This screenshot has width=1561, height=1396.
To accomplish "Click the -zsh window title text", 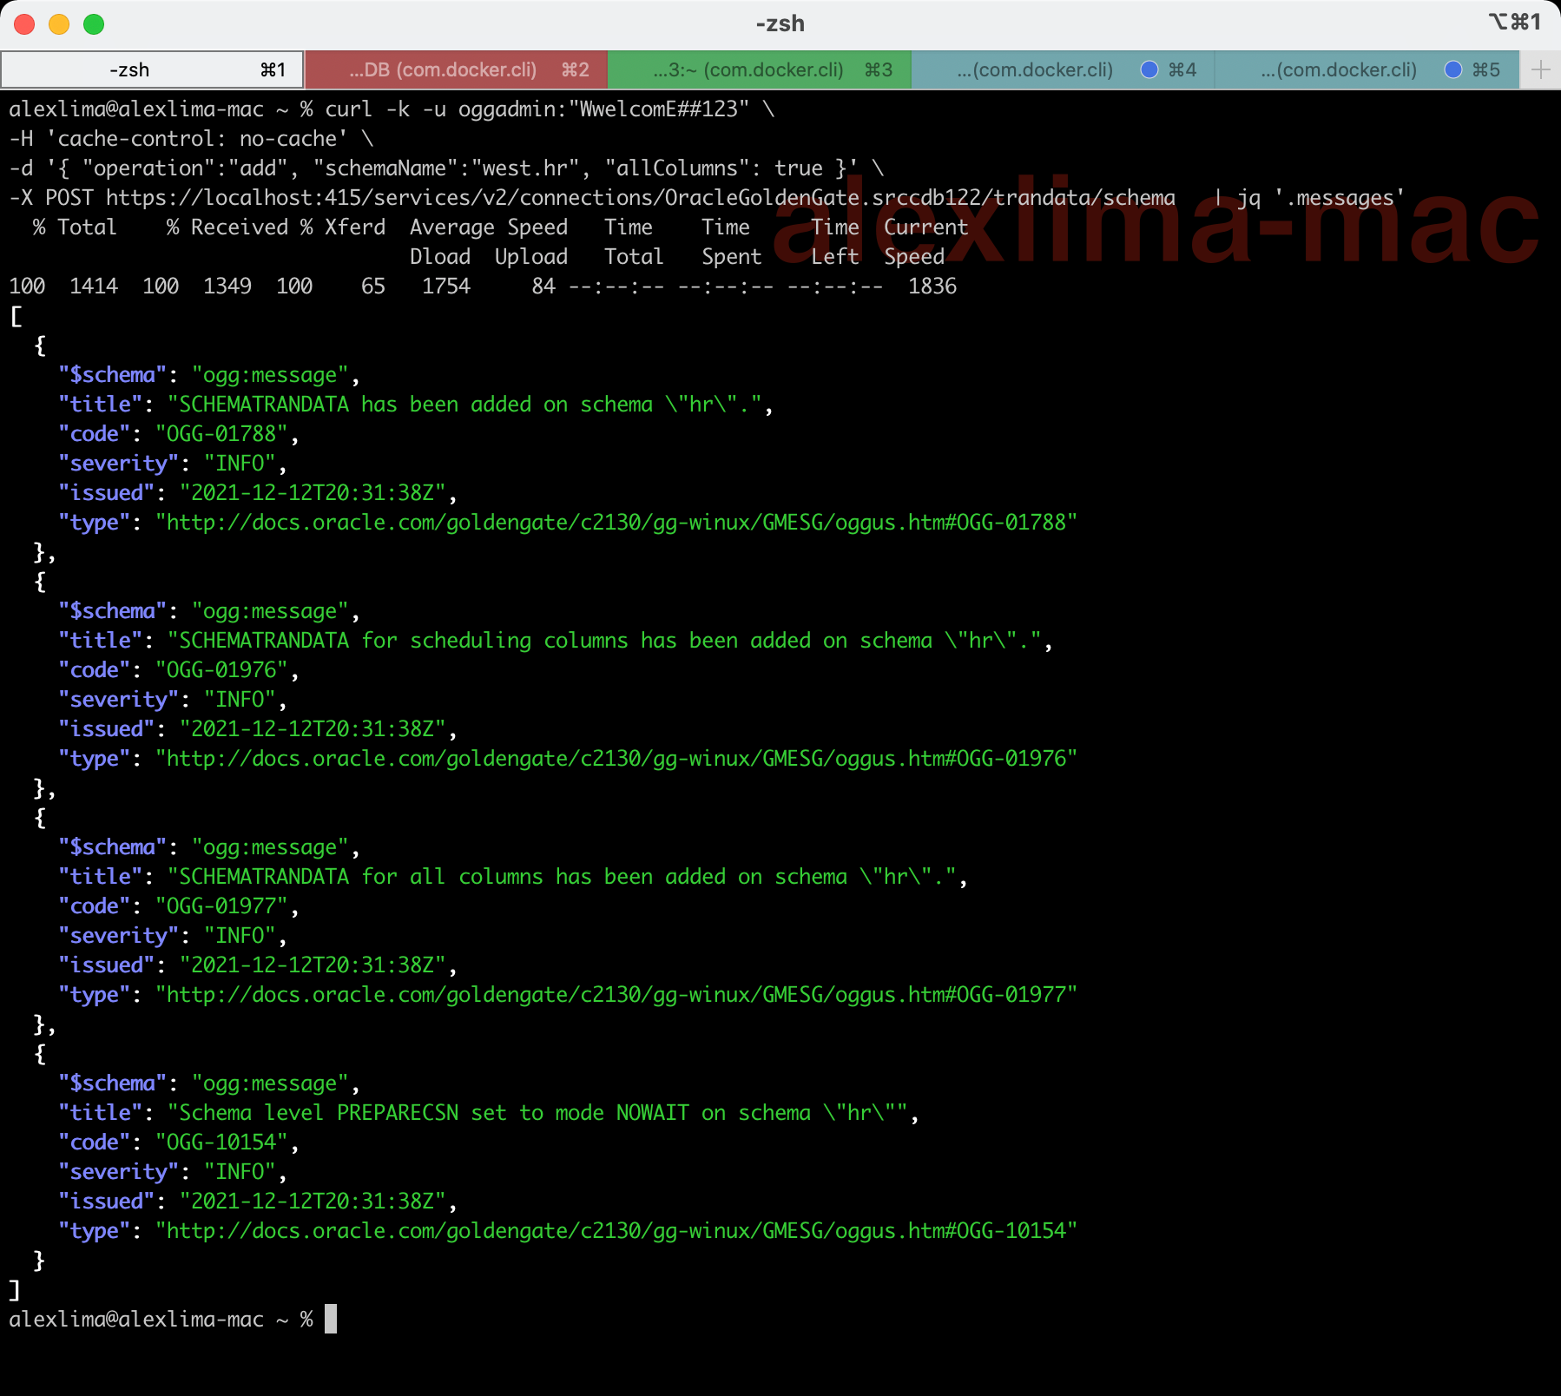I will [x=780, y=23].
